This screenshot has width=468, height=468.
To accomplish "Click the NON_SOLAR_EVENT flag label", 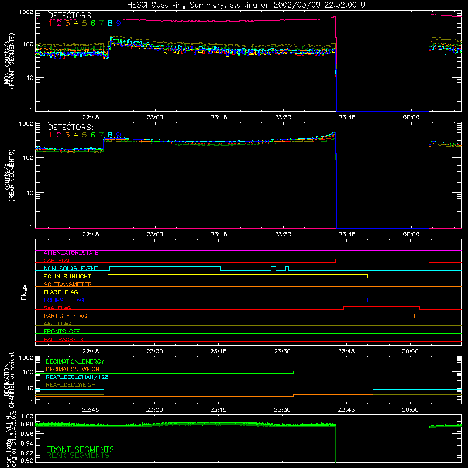I will (x=71, y=269).
